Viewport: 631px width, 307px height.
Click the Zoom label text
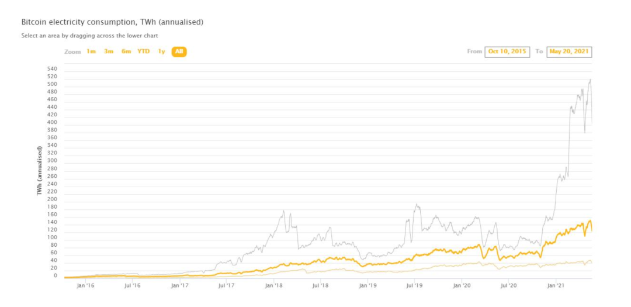(x=72, y=52)
